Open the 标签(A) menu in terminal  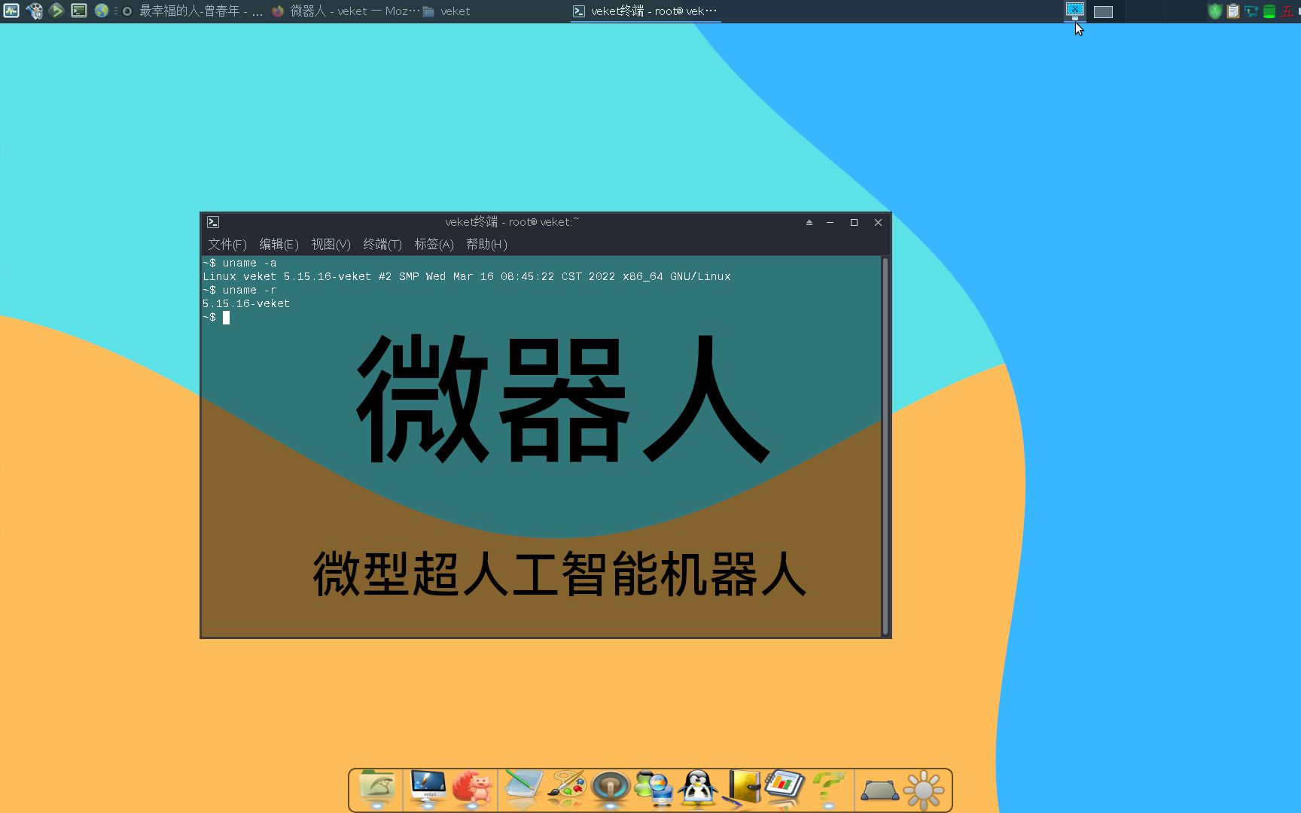pyautogui.click(x=434, y=244)
